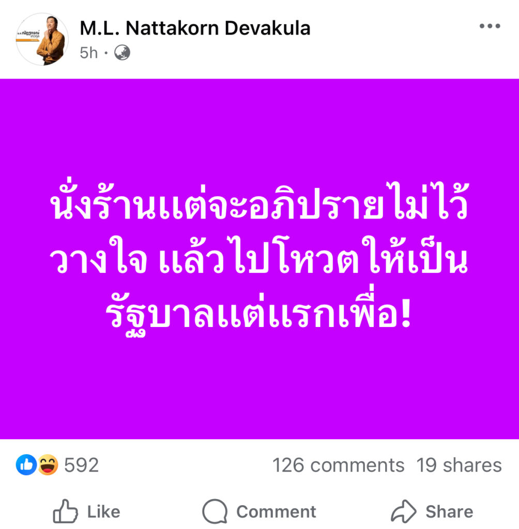Click the Share button label
Image resolution: width=519 pixels, height=529 pixels.
(x=449, y=512)
